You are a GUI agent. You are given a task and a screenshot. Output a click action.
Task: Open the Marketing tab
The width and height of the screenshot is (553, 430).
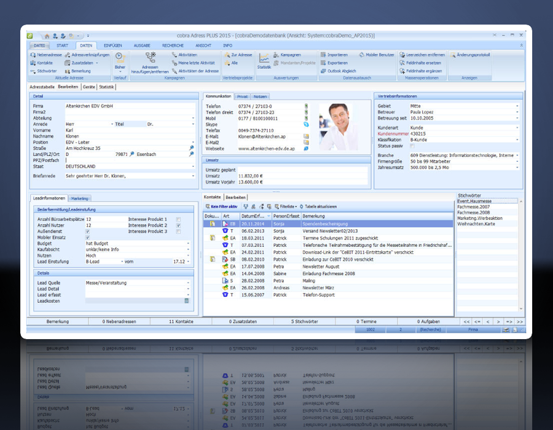click(80, 199)
